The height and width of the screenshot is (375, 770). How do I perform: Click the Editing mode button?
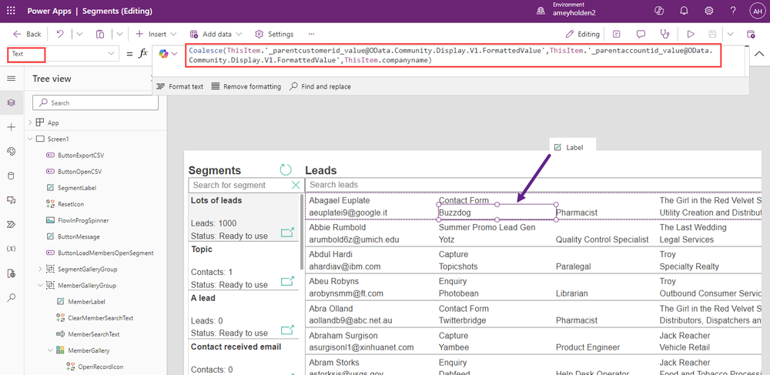click(x=582, y=34)
